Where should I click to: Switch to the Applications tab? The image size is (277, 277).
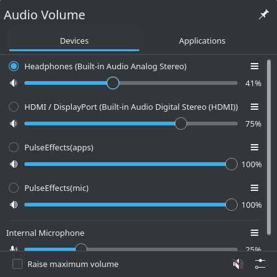202,41
